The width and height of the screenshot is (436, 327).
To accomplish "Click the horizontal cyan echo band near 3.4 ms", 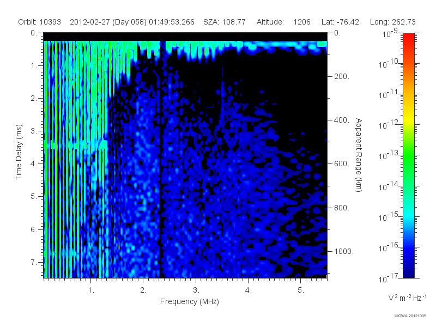I will pos(75,146).
